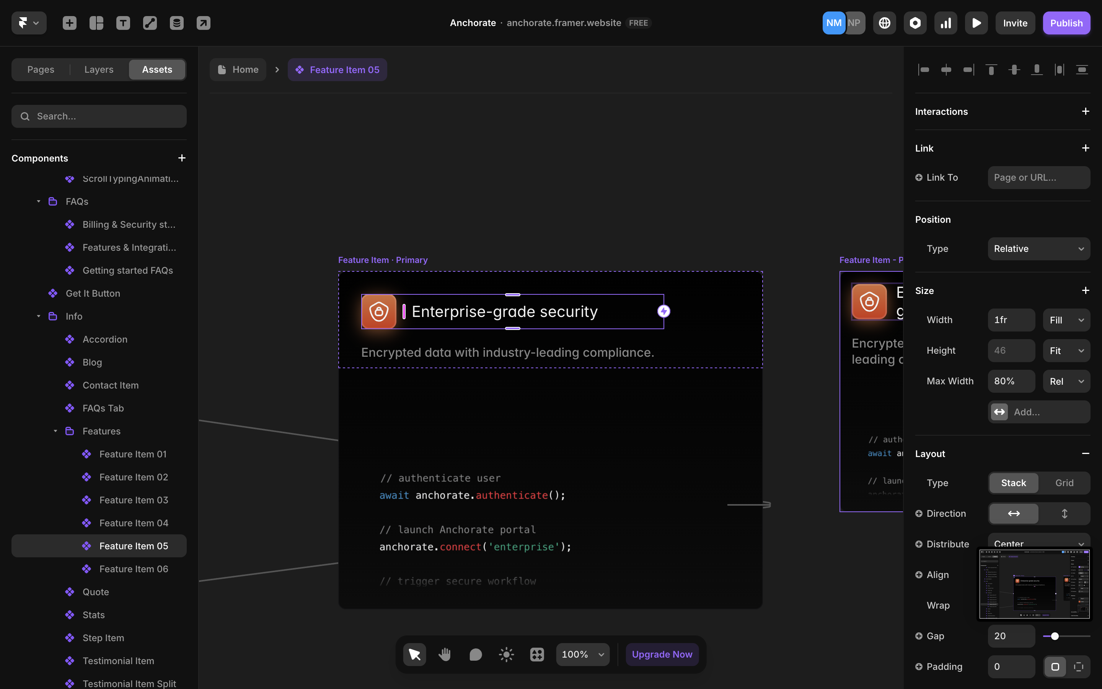Switch layout type to Grid
1102x689 pixels.
point(1064,483)
